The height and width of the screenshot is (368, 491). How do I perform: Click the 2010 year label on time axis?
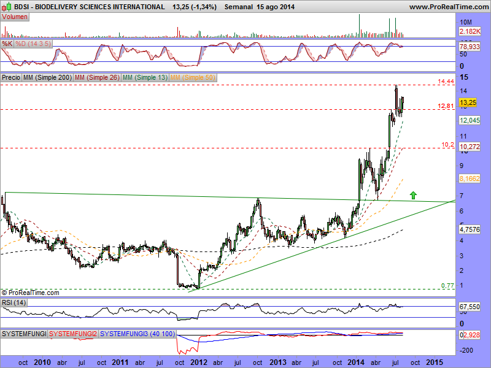point(42,362)
